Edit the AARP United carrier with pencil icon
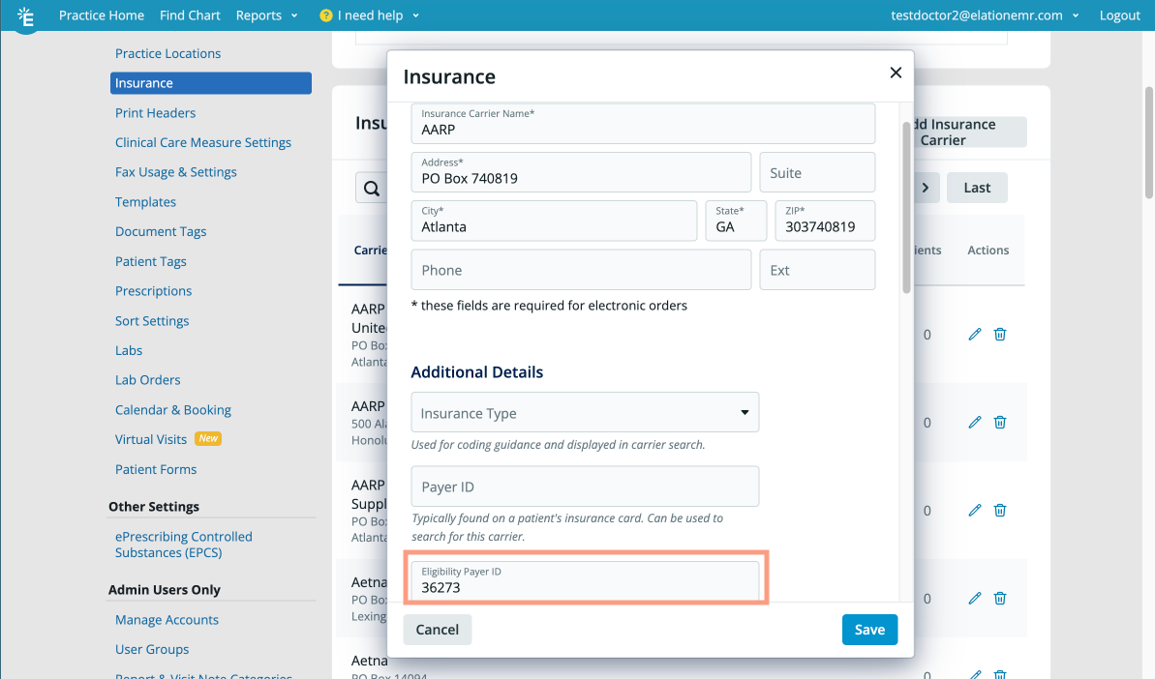Image resolution: width=1155 pixels, height=679 pixels. tap(974, 334)
